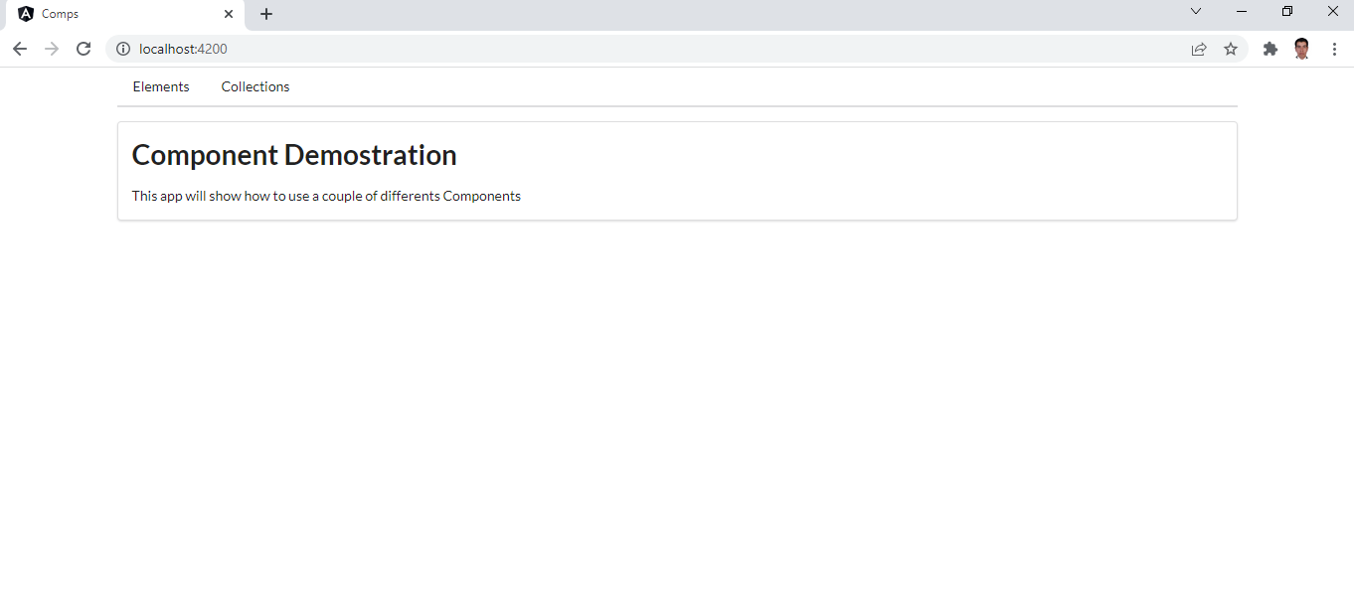Share the current page
Image resolution: width=1354 pixels, height=613 pixels.
1199,48
